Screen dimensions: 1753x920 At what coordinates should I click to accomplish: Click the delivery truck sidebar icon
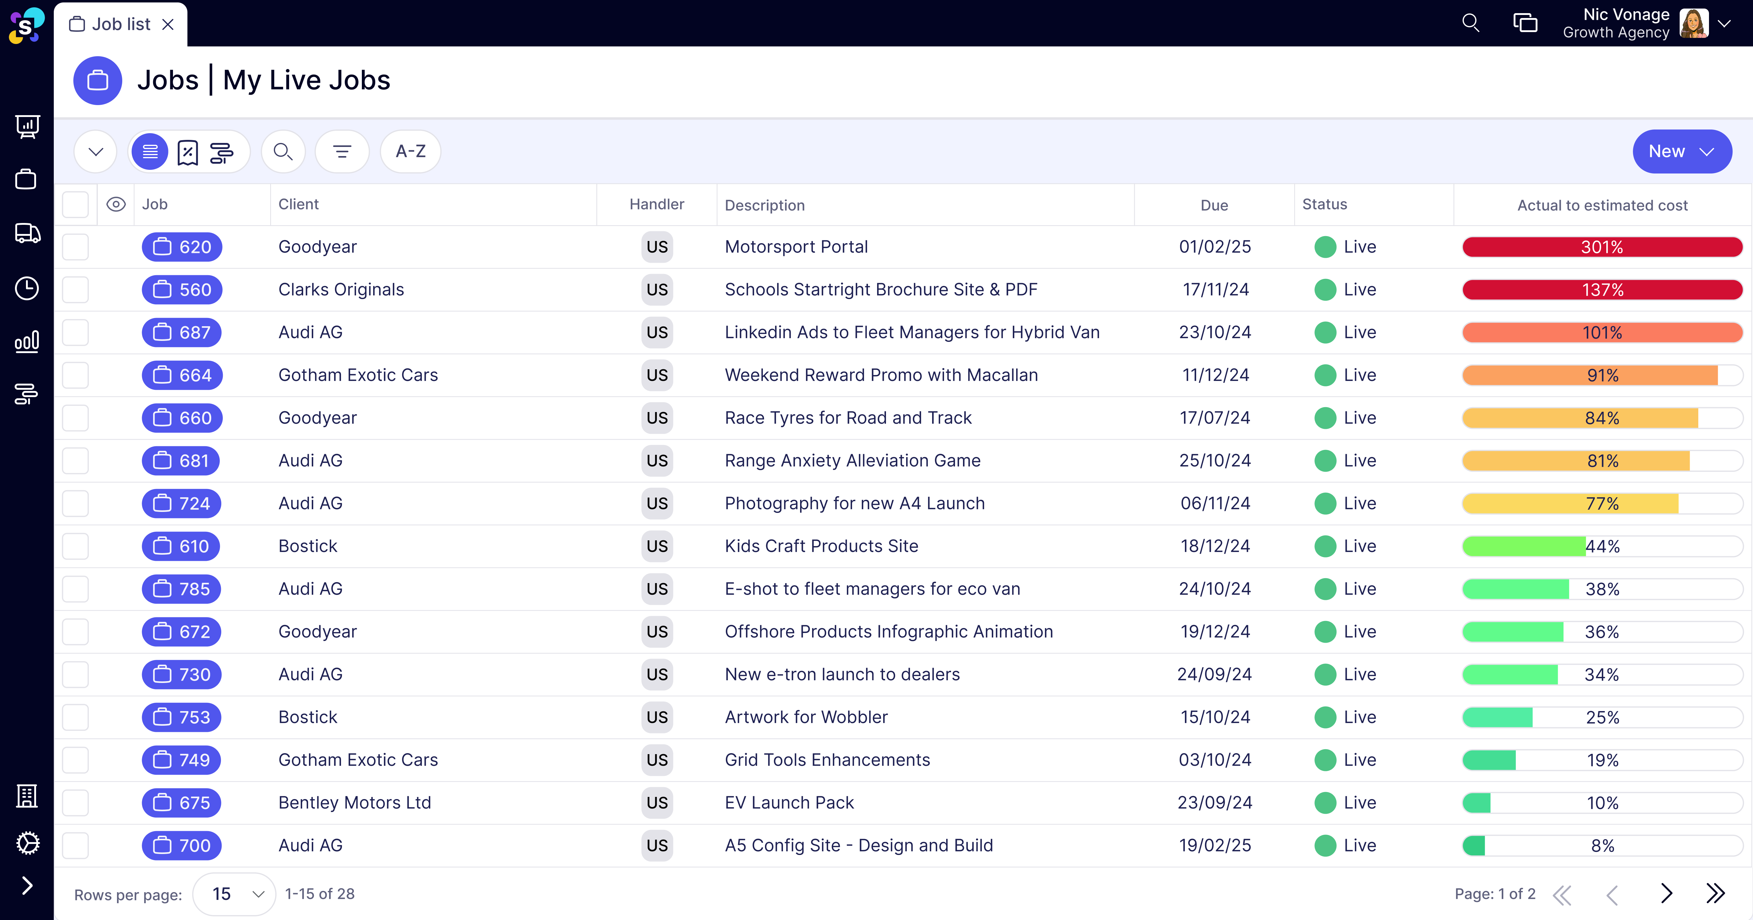click(x=27, y=234)
